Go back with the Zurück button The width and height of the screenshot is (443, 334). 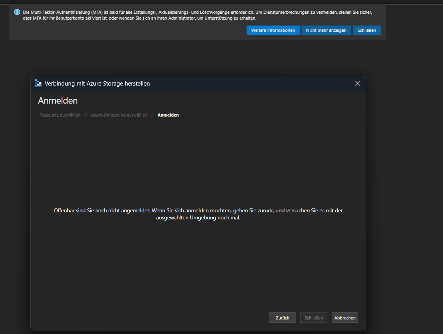[282, 318]
